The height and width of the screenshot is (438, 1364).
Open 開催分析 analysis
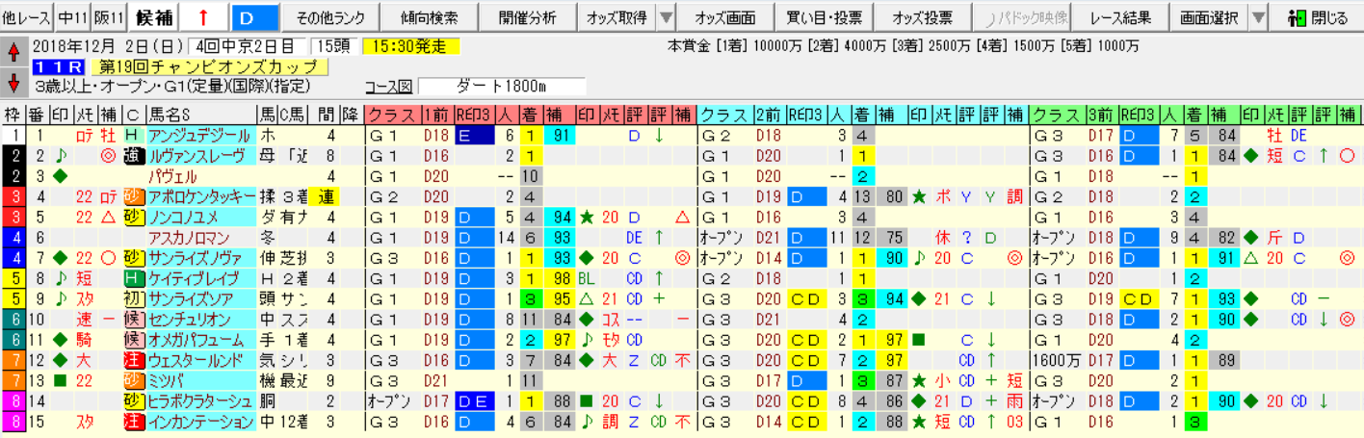click(x=528, y=17)
